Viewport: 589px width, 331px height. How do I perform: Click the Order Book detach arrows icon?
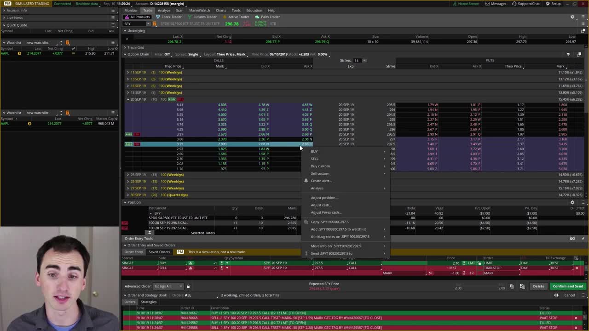(x=556, y=295)
